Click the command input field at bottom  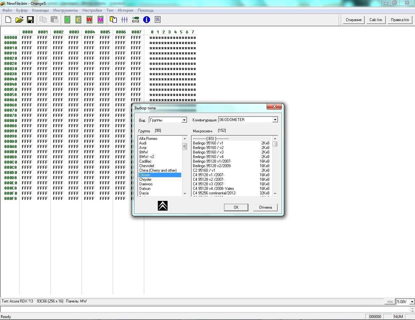[205, 309]
